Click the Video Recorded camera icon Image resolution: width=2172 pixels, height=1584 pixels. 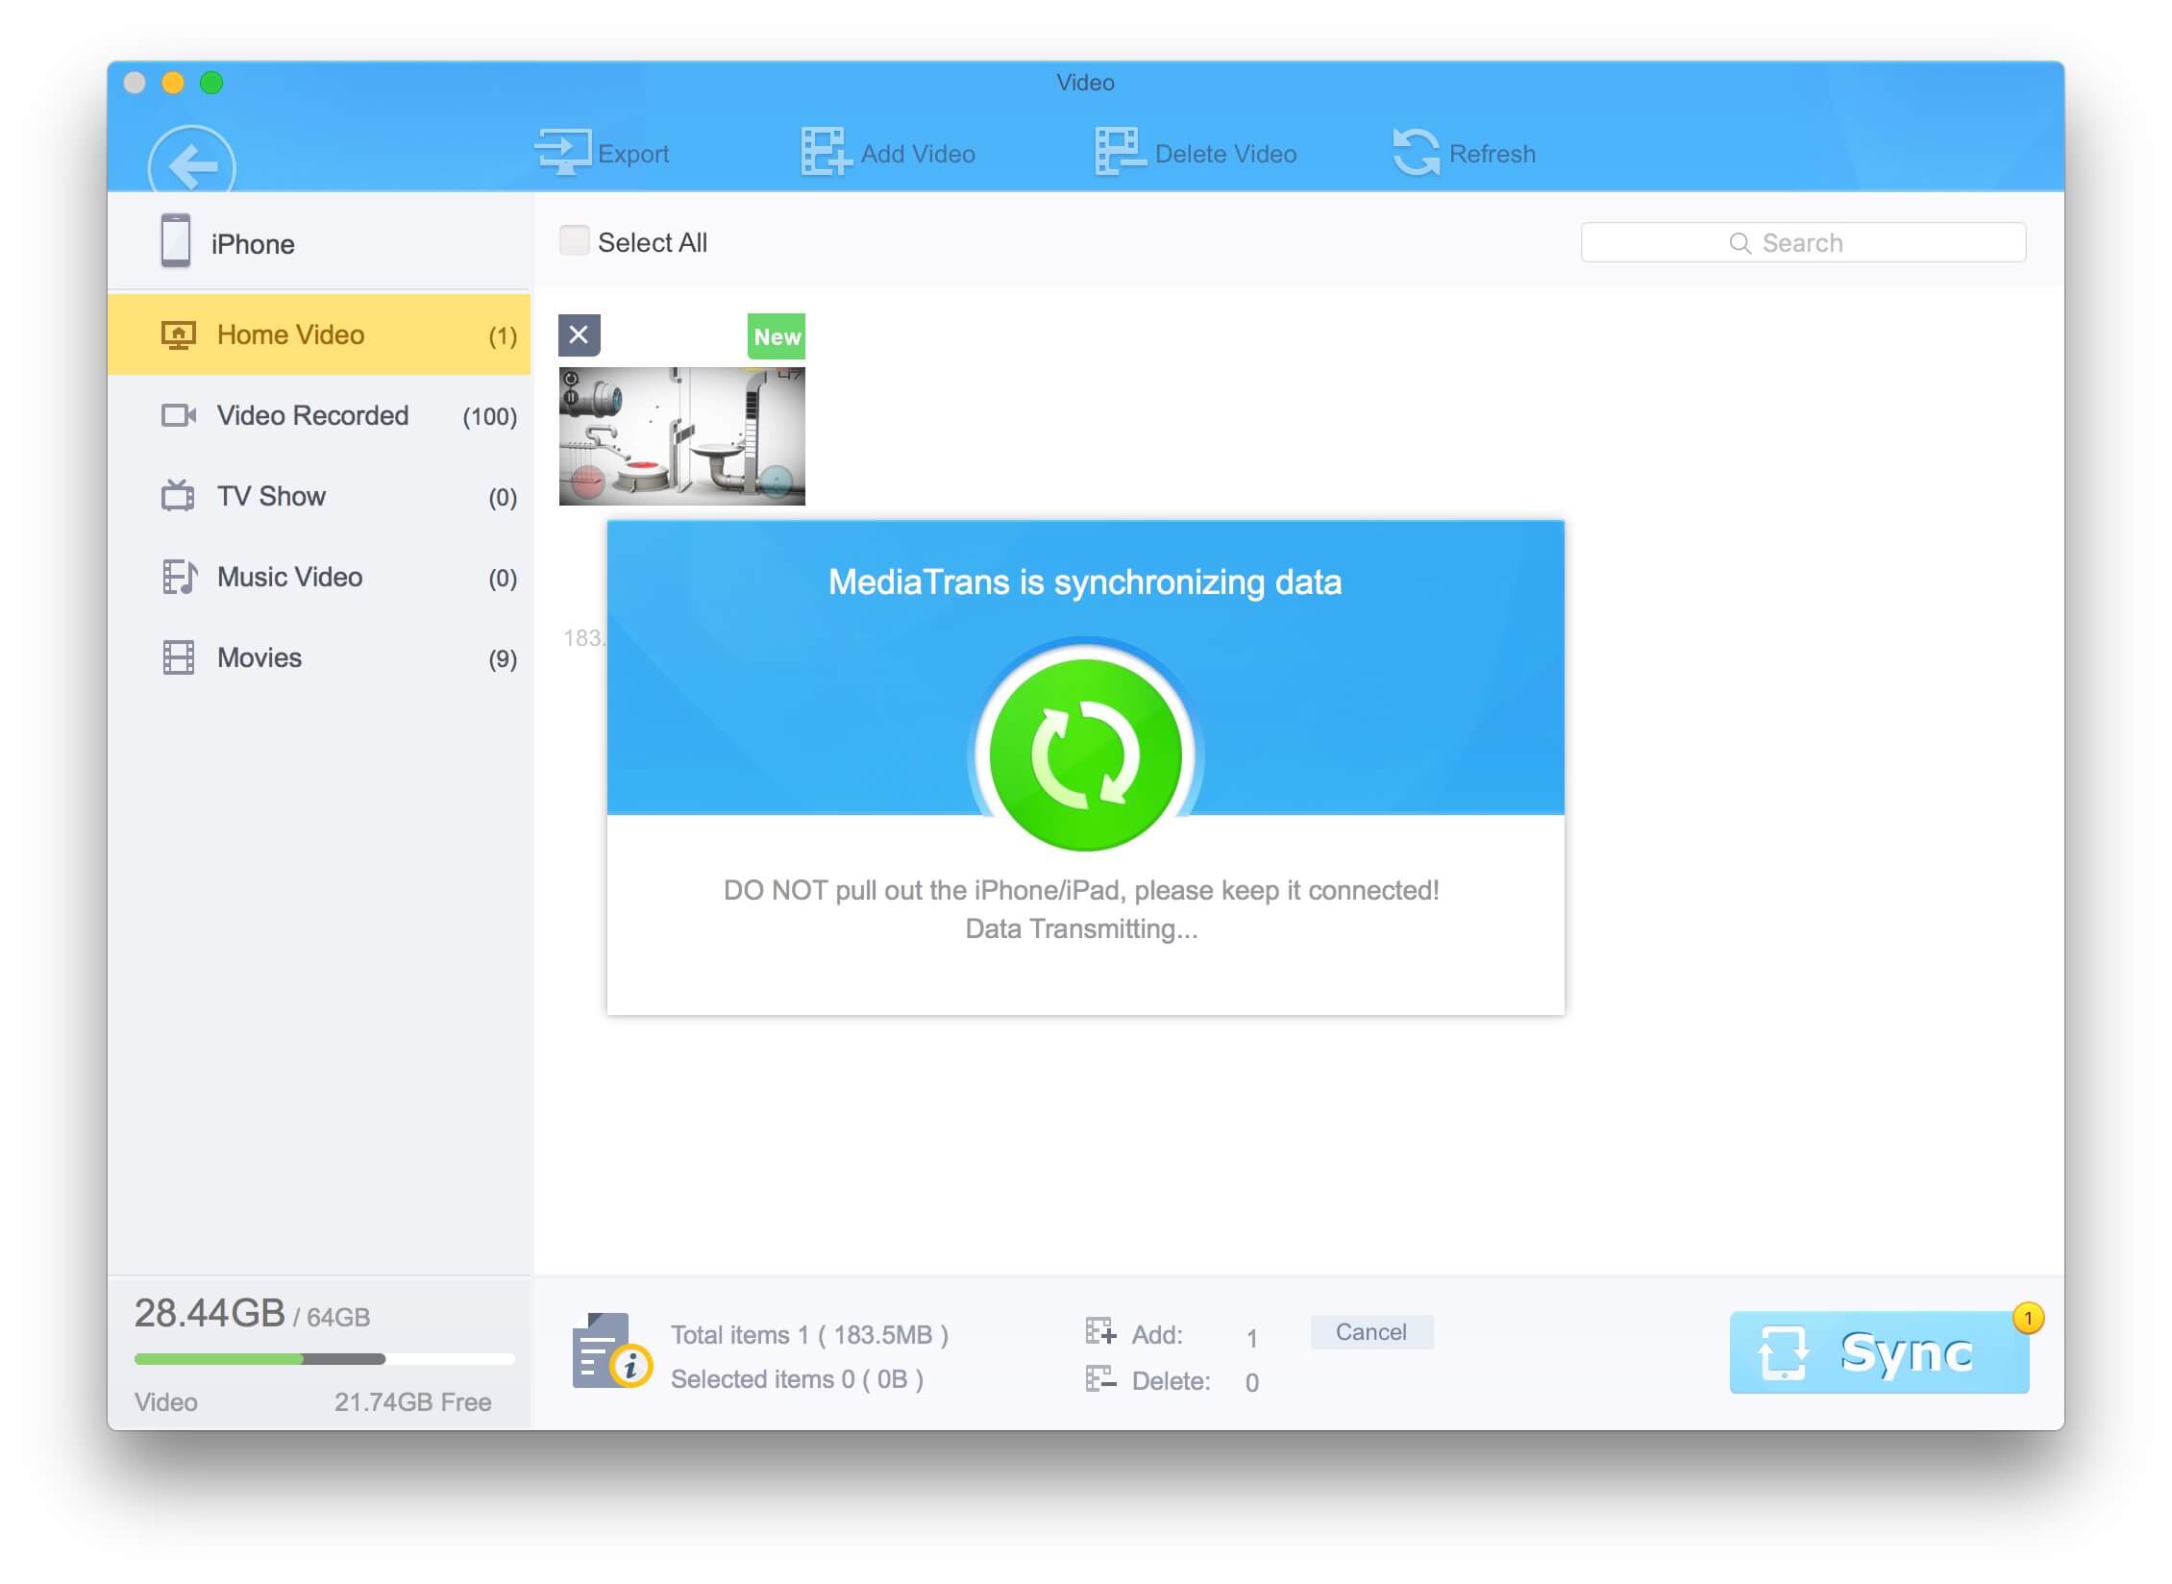point(178,415)
